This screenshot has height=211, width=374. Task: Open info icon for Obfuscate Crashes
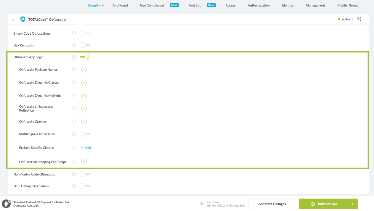coord(74,122)
